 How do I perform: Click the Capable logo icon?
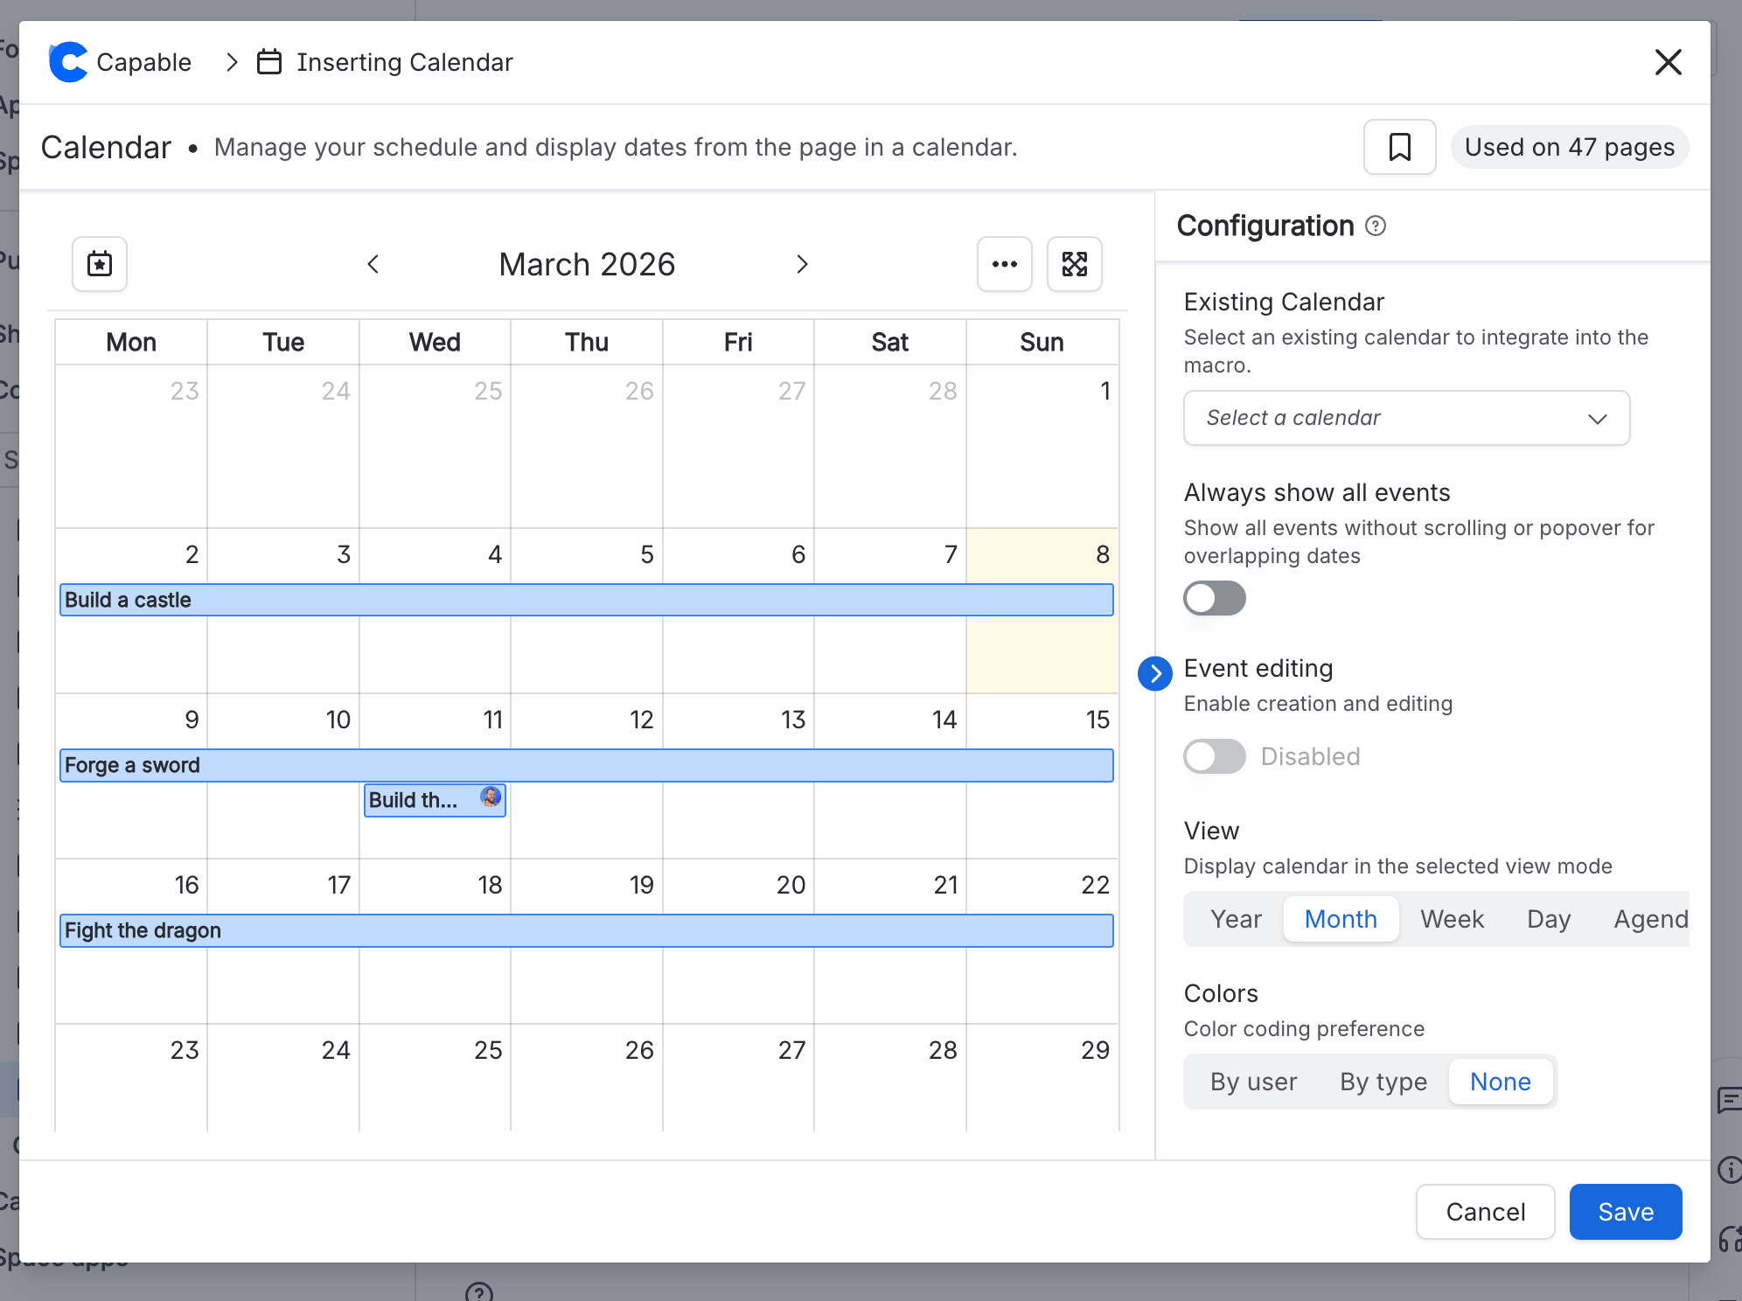pos(68,62)
